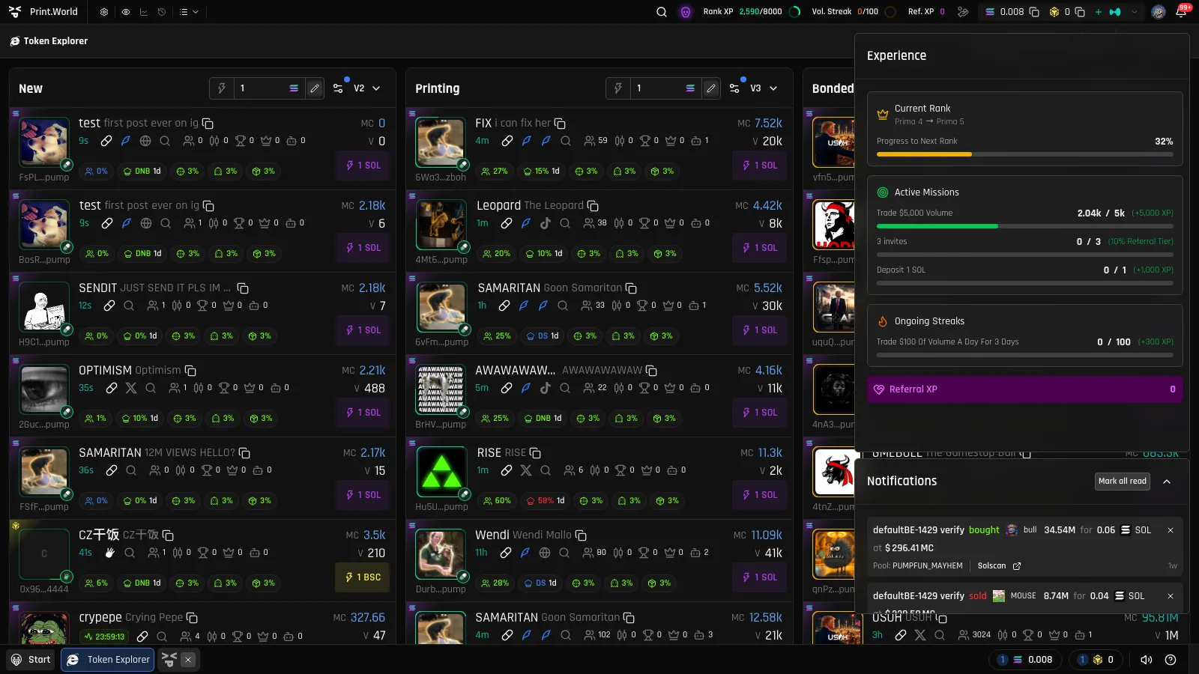
Task: Click the search magnifier in the header
Action: 662,12
